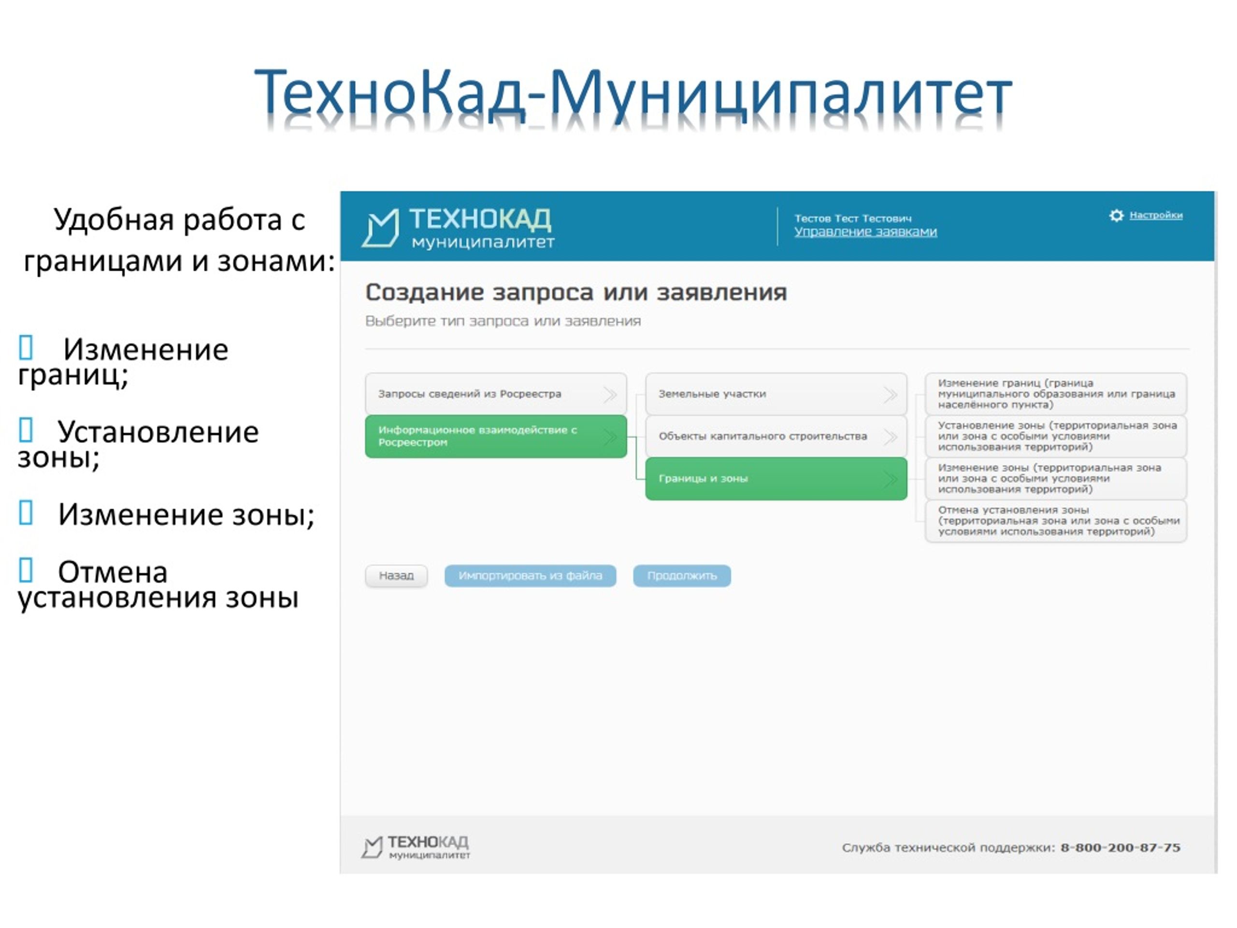This screenshot has width=1237, height=928.
Task: Click subtitle Выберите тип запроса или заявления
Action: point(503,321)
